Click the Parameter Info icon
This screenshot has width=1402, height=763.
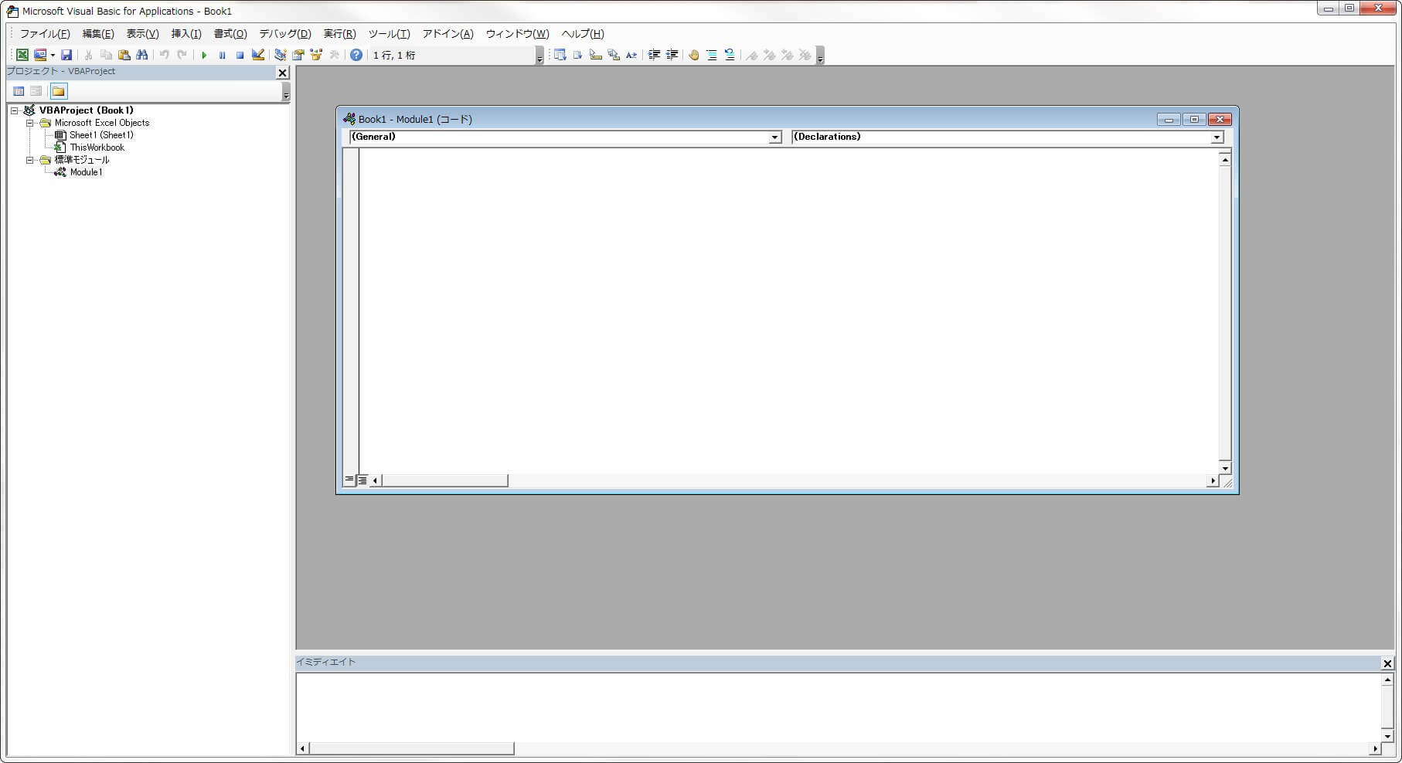click(x=614, y=55)
